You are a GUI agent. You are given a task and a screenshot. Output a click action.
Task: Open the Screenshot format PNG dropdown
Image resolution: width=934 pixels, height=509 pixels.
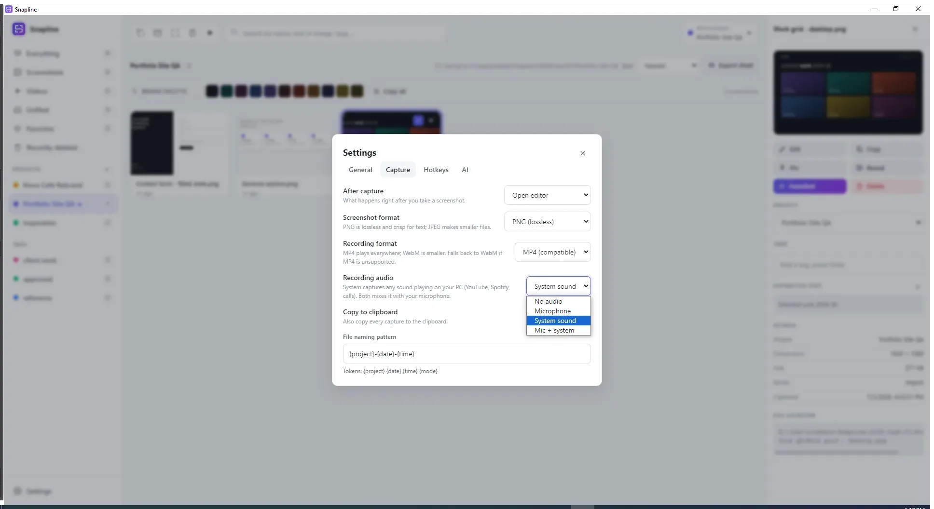(x=547, y=222)
